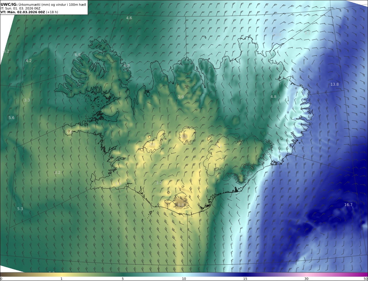Click the colorbar tick label '1'
This screenshot has width=368, height=281.
click(x=61, y=279)
